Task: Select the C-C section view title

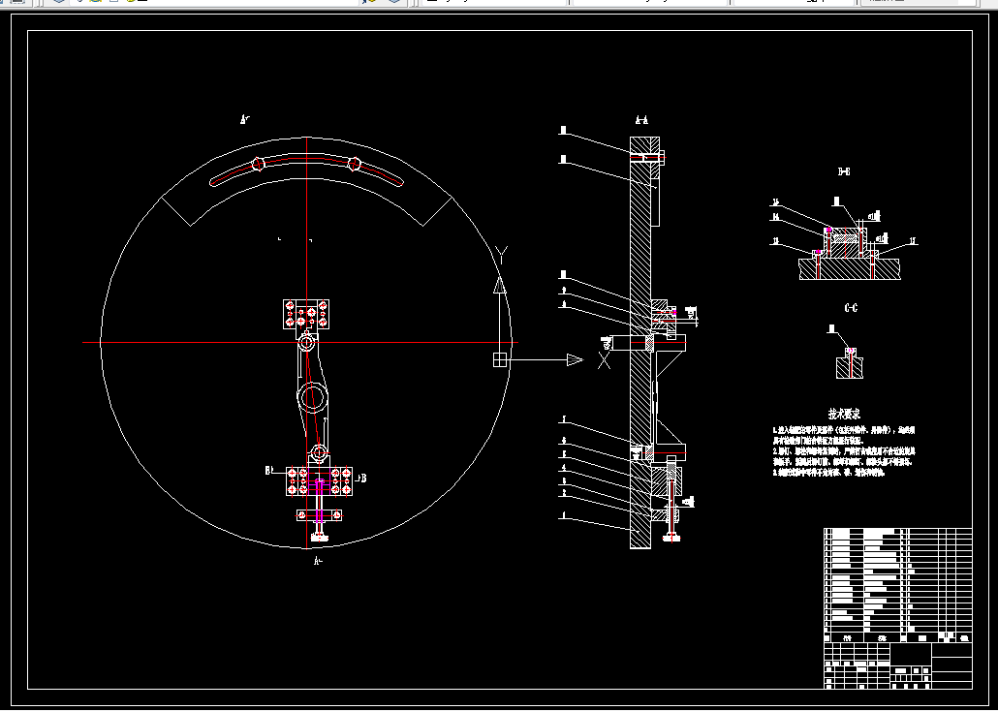Action: coord(851,308)
